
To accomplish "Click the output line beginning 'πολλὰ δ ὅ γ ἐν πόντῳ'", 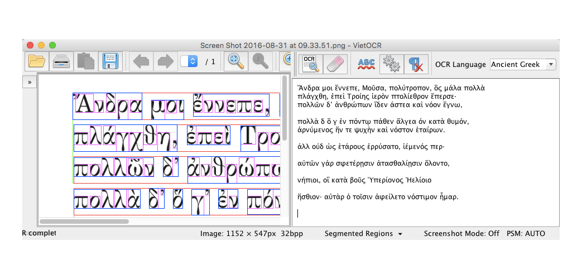I will click(x=384, y=122).
